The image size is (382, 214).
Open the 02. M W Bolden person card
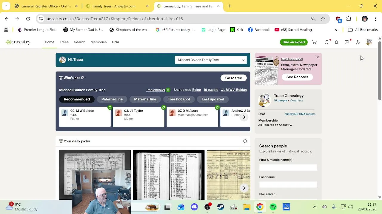click(85, 117)
